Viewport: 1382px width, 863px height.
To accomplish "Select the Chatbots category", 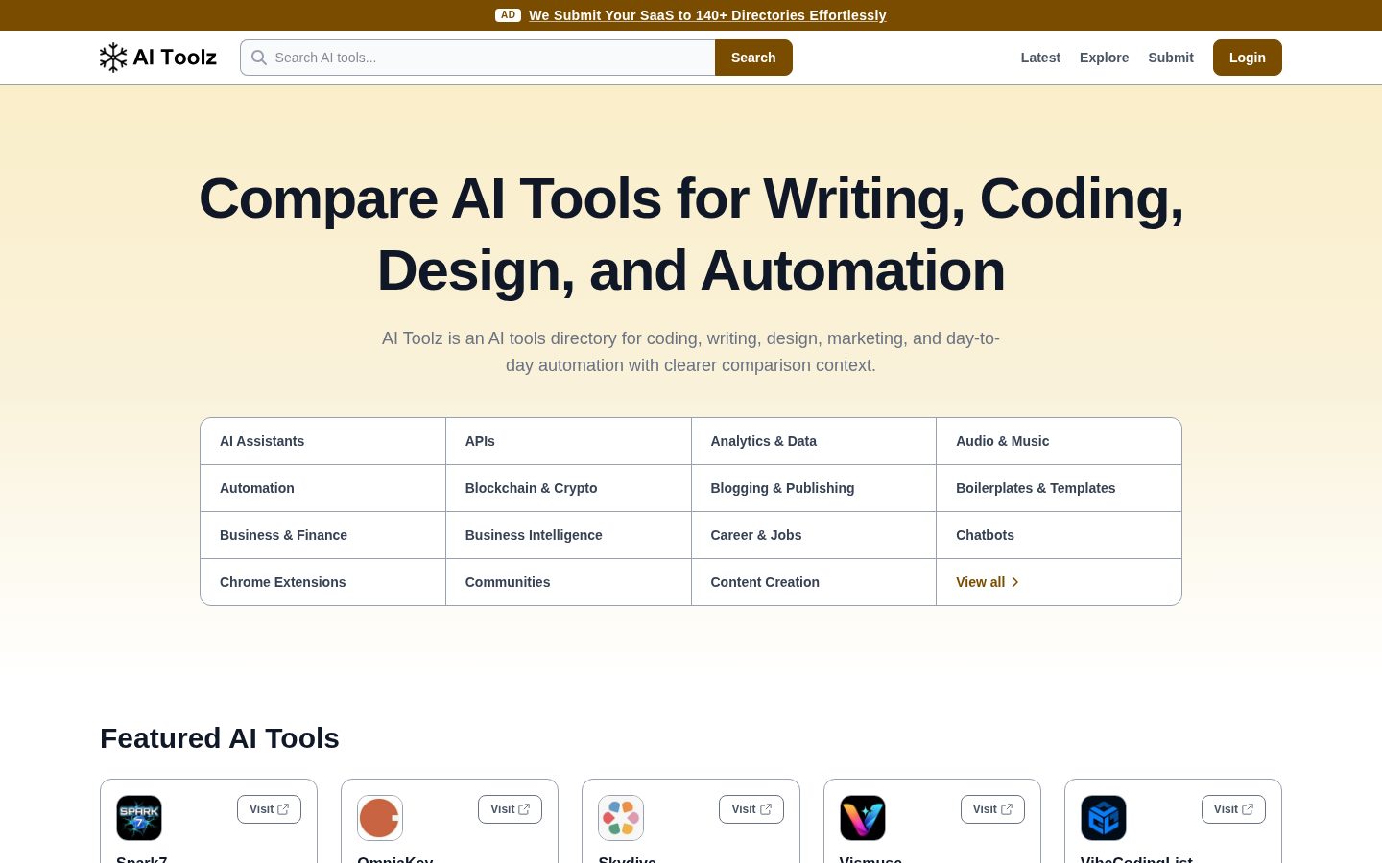I will (x=1059, y=535).
